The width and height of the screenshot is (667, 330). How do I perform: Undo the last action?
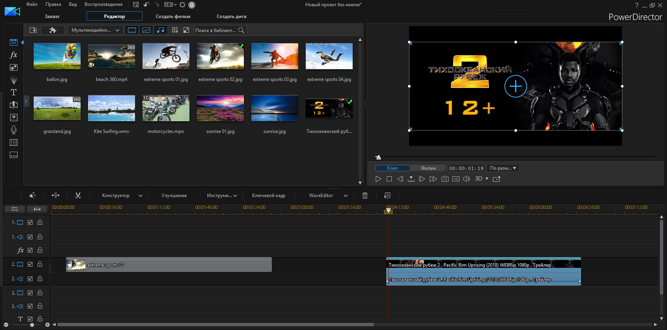point(146,5)
